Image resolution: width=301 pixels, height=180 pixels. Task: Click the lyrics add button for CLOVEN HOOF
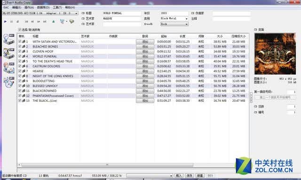pos(145,51)
